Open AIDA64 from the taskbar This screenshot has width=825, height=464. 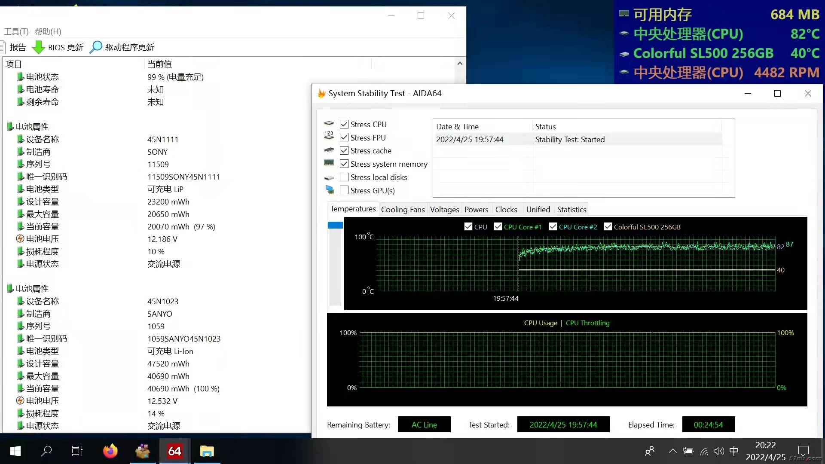point(174,451)
